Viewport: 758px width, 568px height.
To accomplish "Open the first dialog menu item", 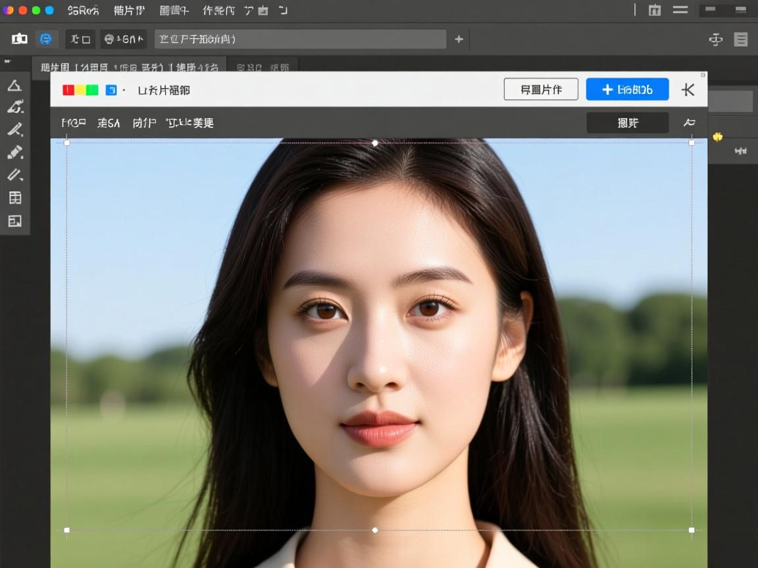I will [x=74, y=122].
